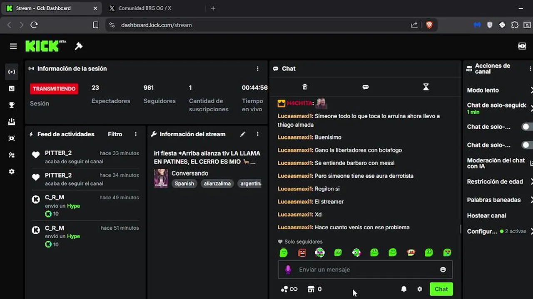Click the Brave shield icon in address bar
533x299 pixels.
(x=429, y=25)
